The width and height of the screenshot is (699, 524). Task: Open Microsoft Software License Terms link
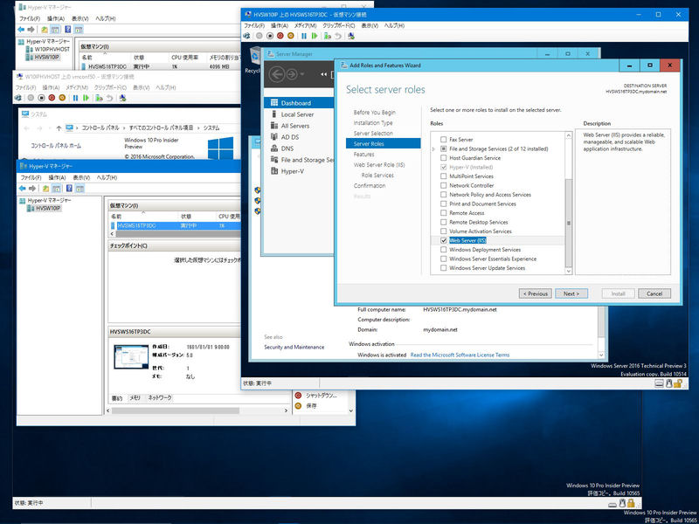coord(460,355)
